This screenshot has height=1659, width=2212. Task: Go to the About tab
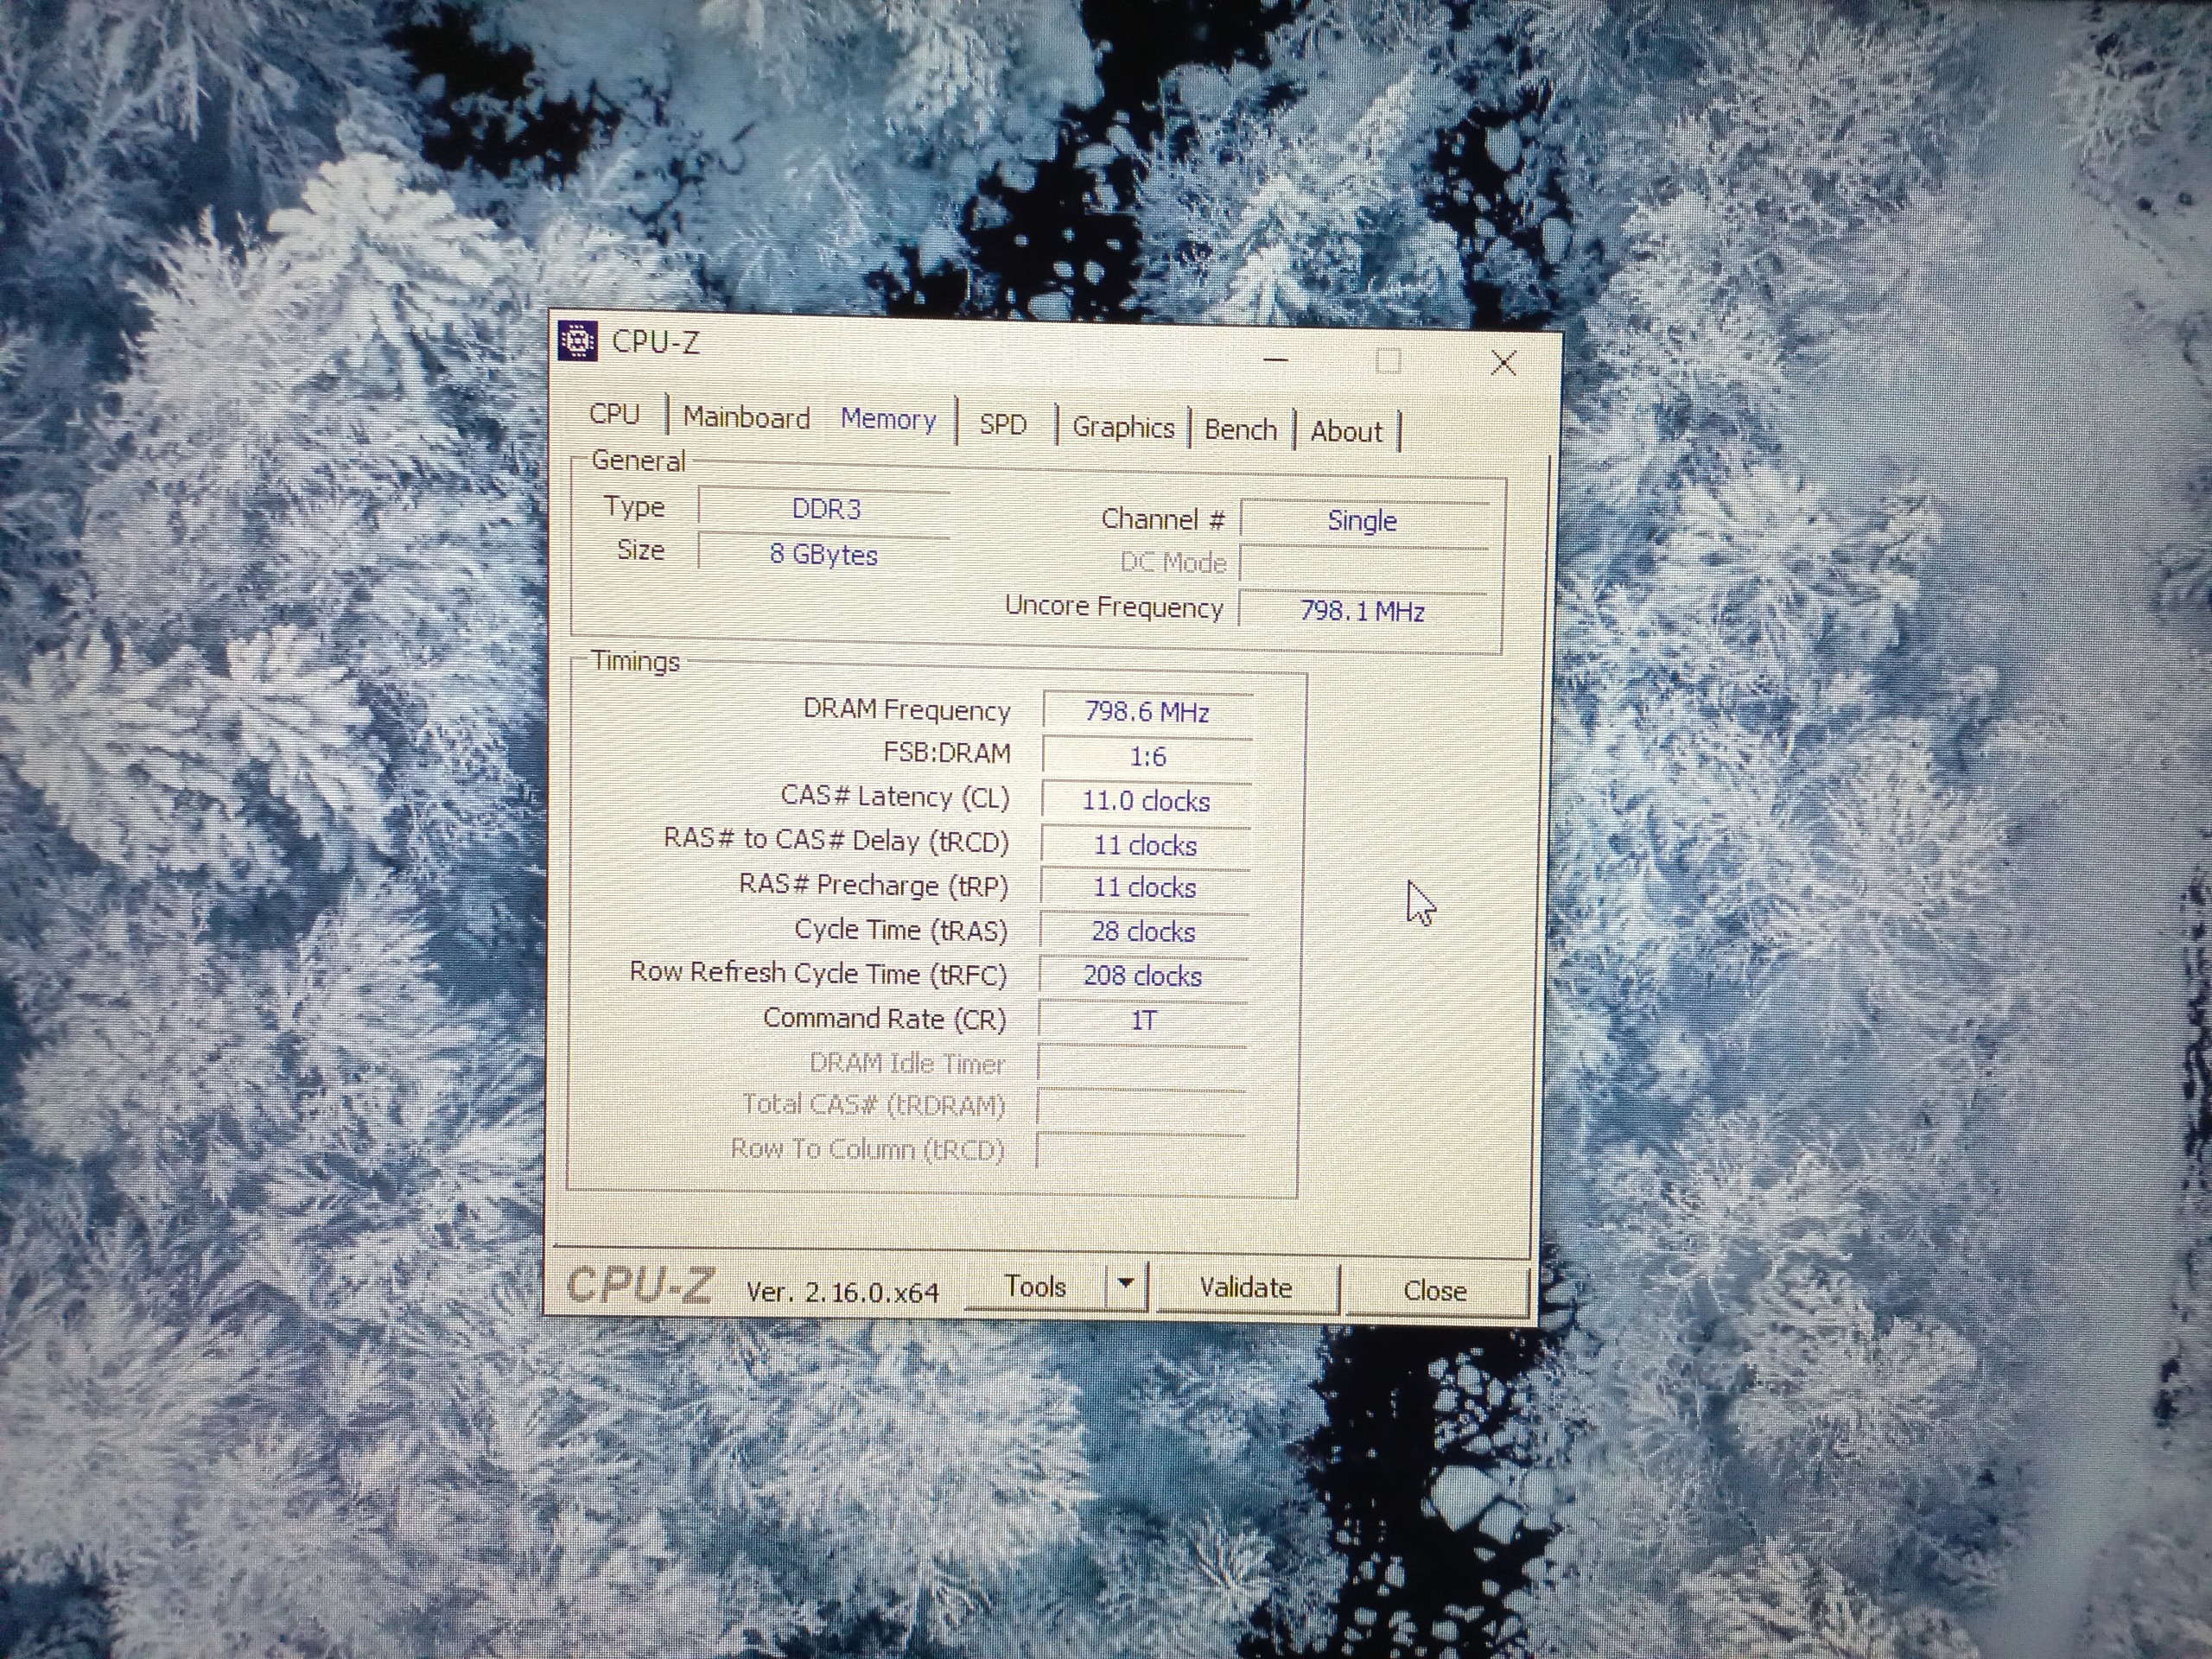(1346, 432)
